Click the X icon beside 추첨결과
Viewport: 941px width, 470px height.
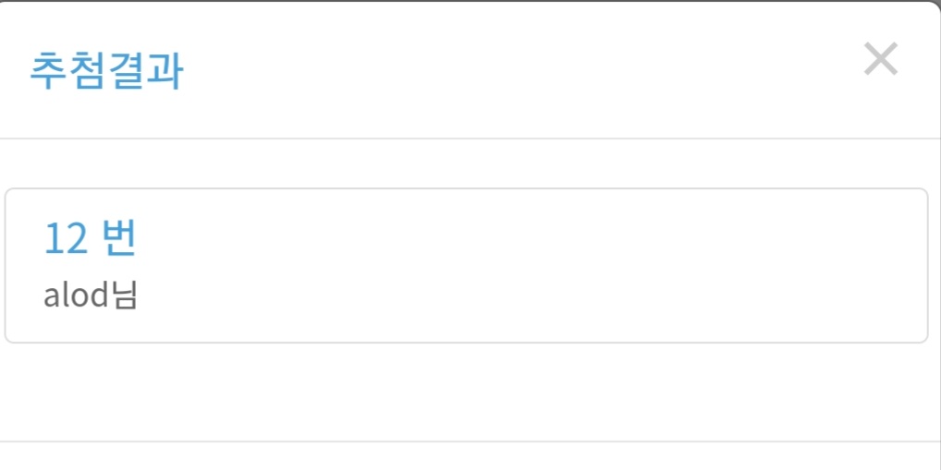880,60
